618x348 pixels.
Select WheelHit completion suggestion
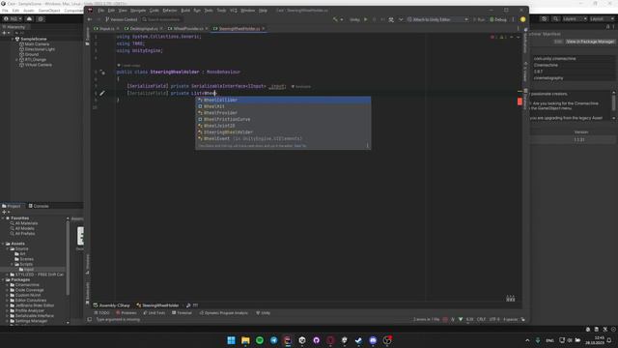(x=283, y=106)
